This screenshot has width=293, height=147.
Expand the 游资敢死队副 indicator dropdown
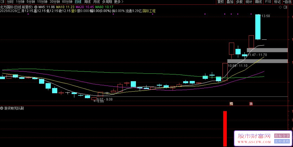pyautogui.click(x=2, y=108)
